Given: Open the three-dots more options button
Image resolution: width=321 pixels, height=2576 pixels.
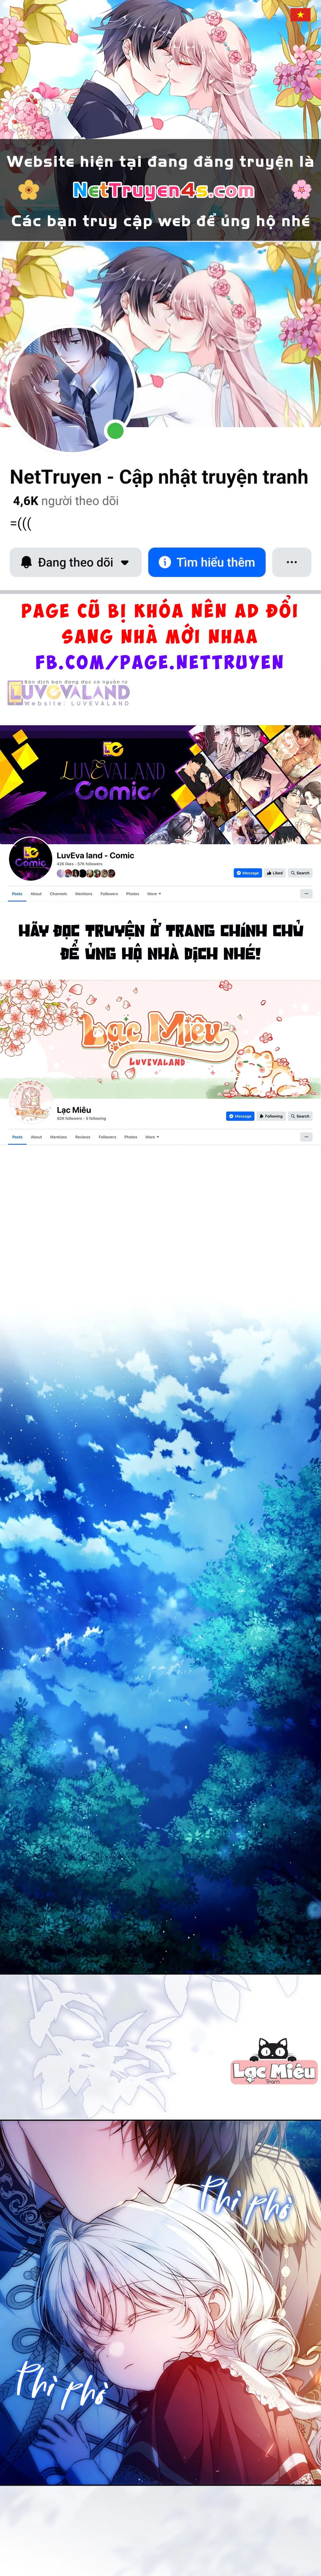Looking at the screenshot, I should (x=291, y=562).
